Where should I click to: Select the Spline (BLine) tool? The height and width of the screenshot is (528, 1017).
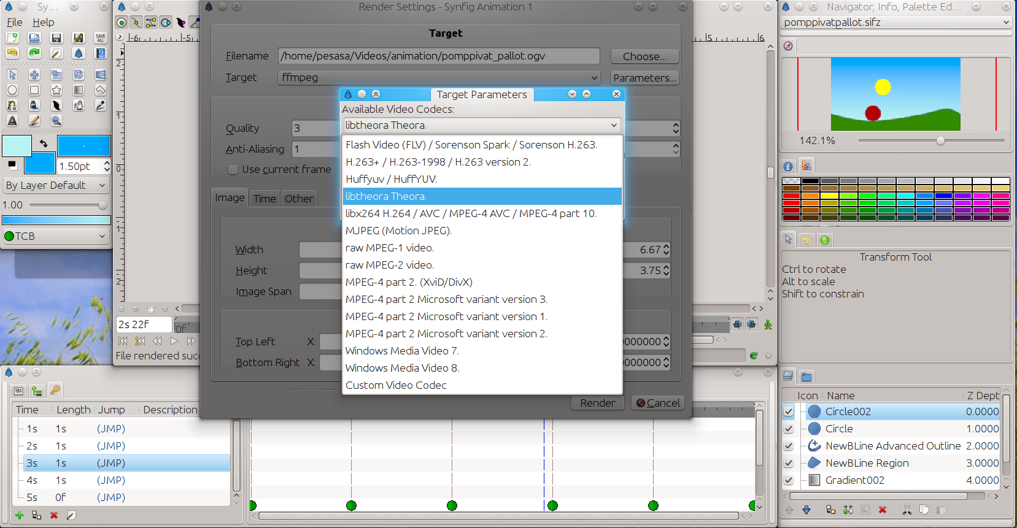[x=12, y=105]
